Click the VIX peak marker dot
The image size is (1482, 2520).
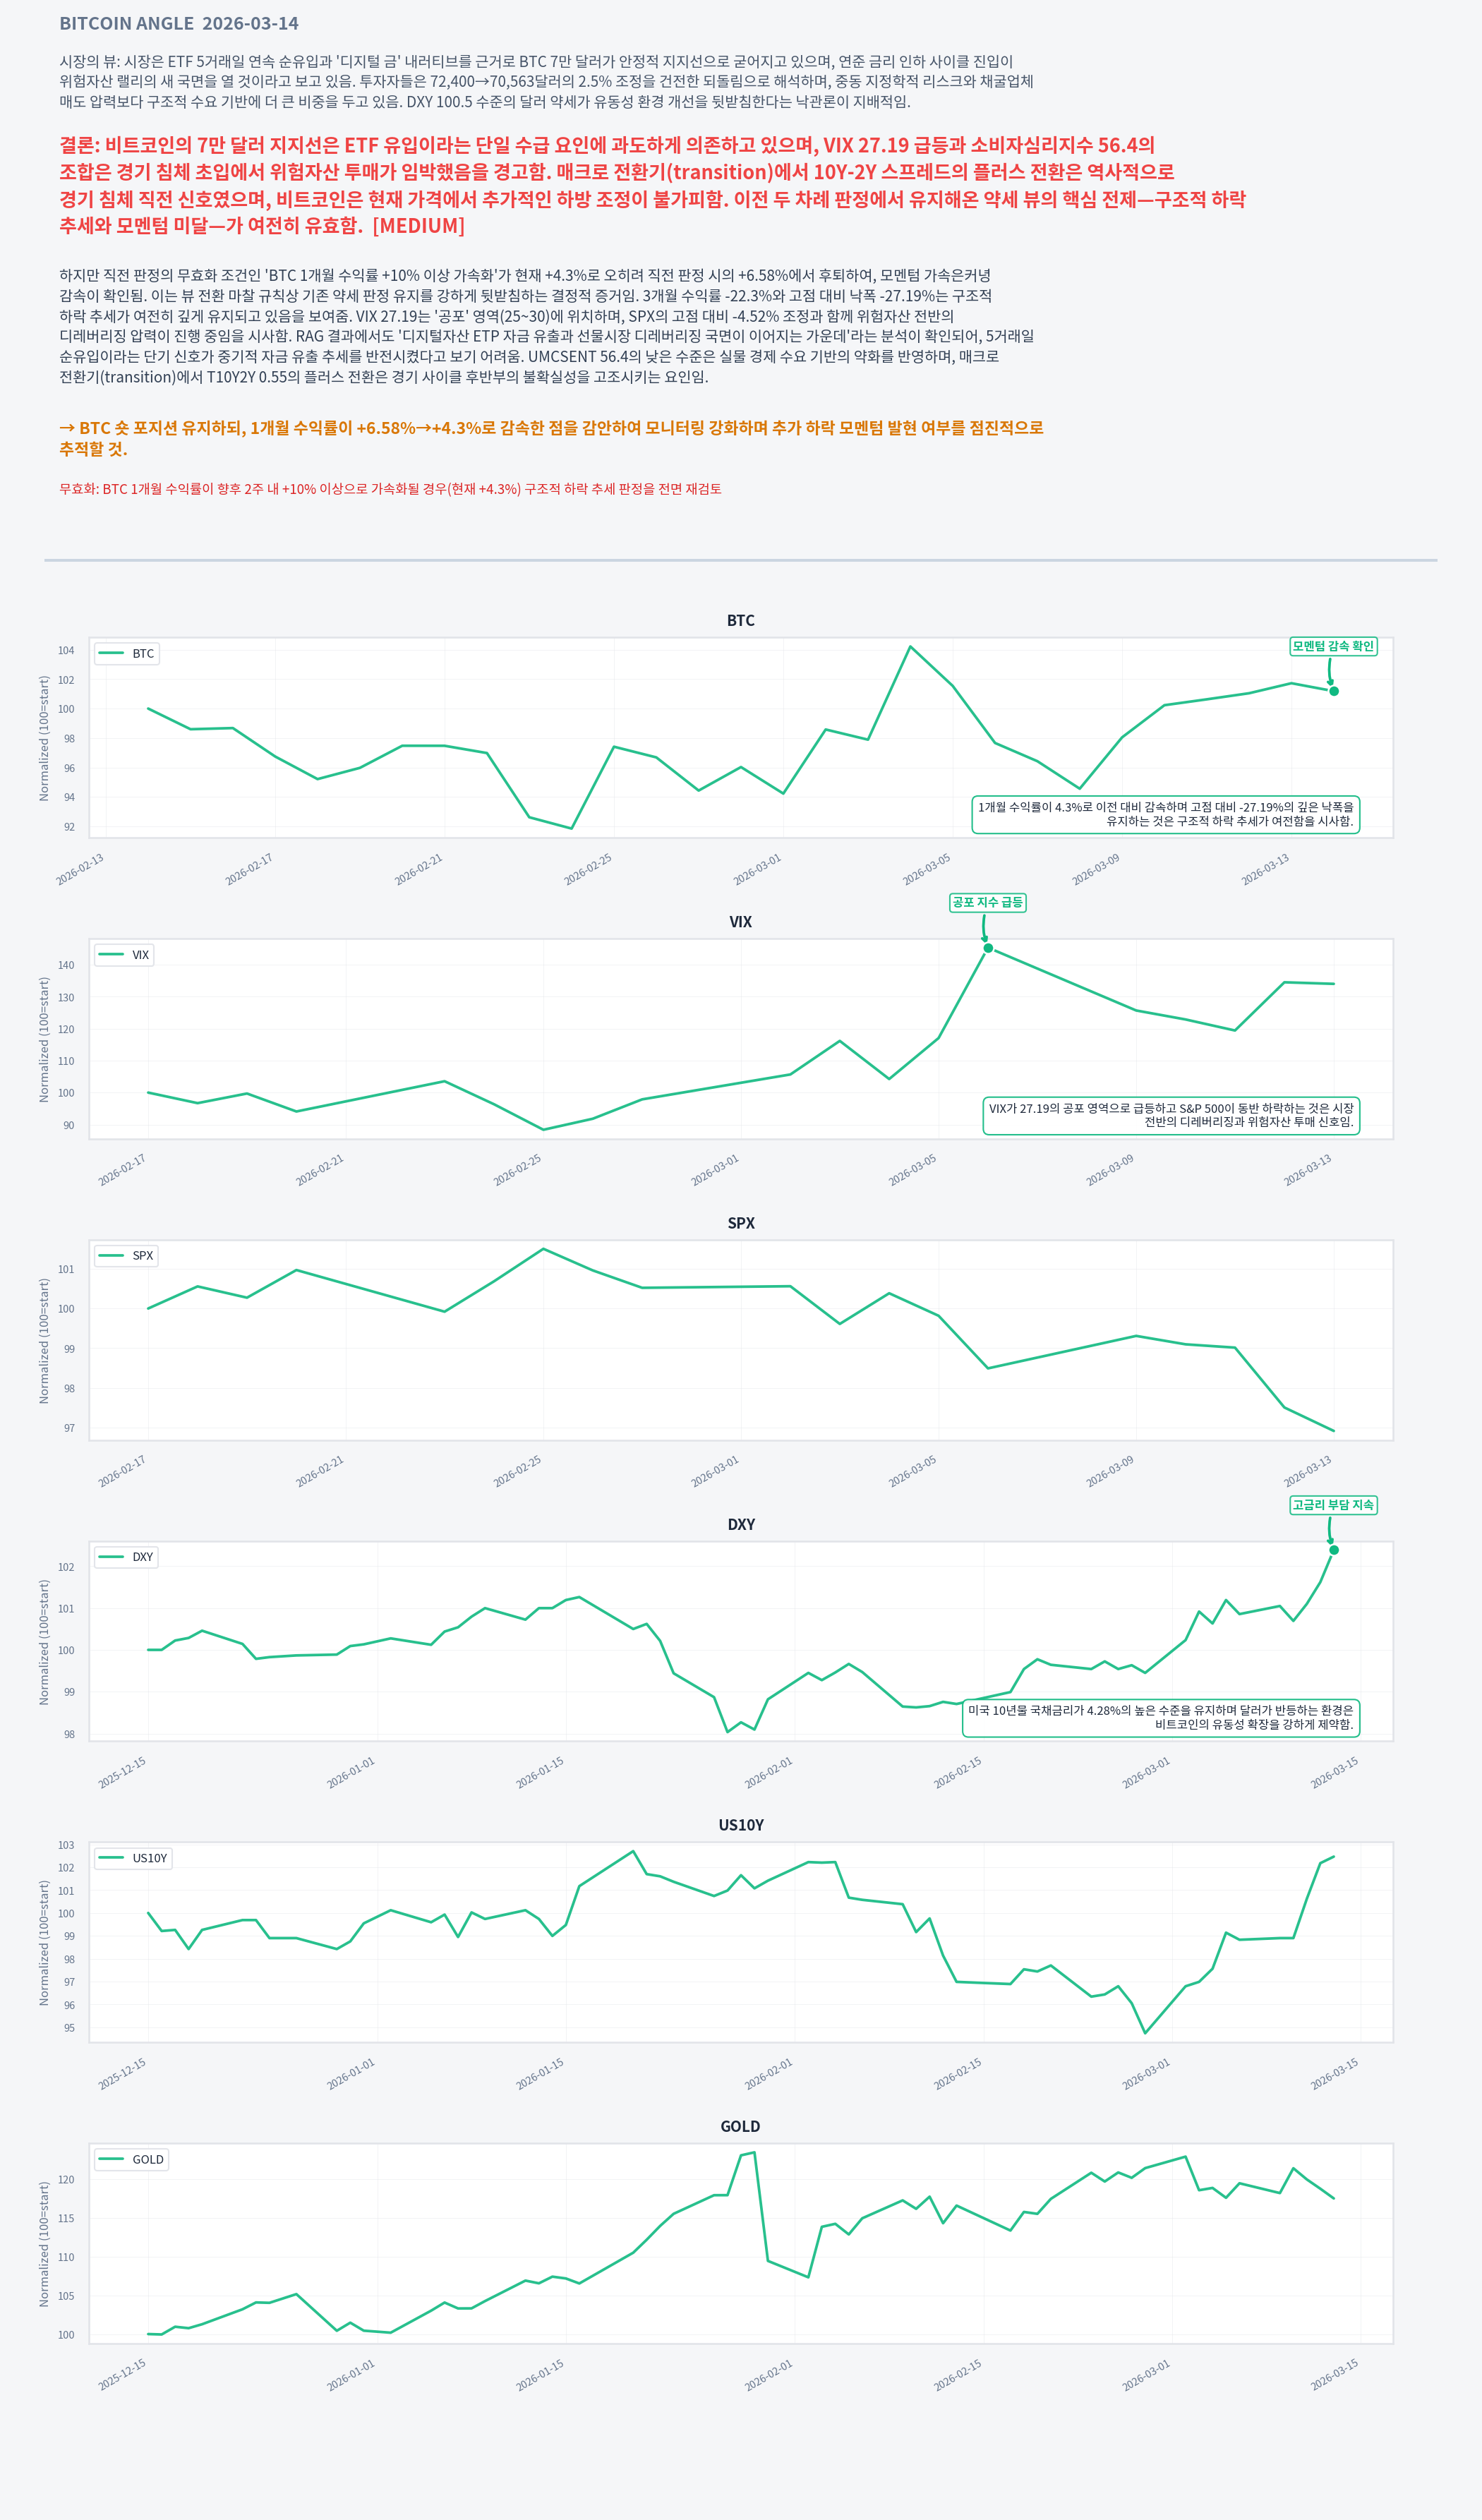(988, 948)
